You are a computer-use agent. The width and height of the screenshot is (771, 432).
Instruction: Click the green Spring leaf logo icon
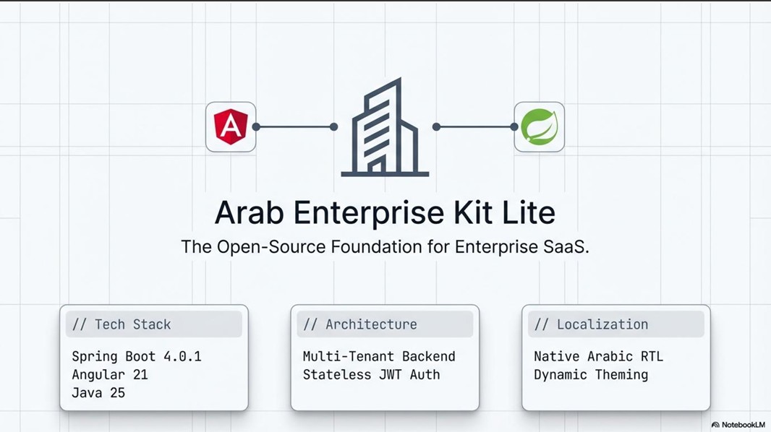[539, 126]
